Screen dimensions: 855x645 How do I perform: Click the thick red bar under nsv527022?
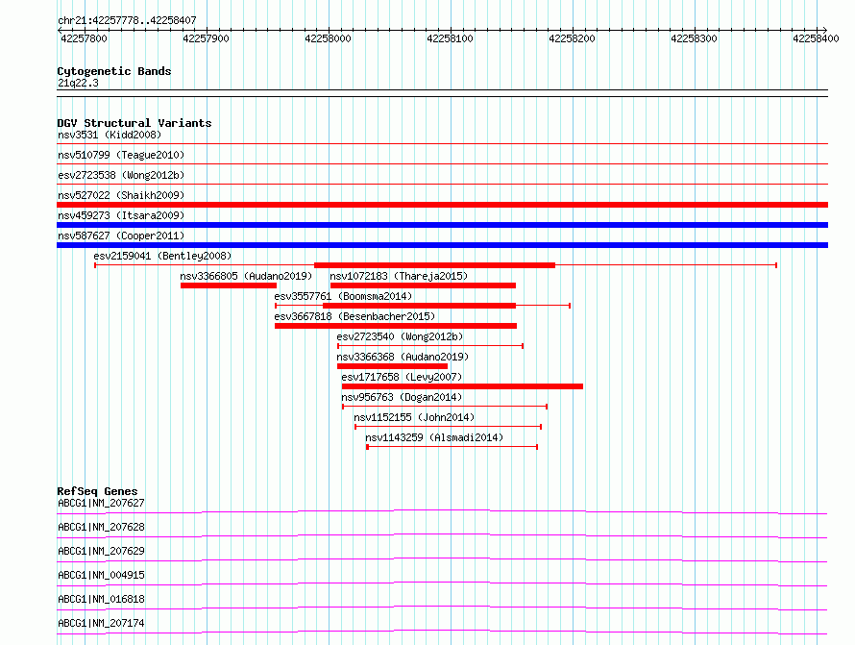click(442, 205)
